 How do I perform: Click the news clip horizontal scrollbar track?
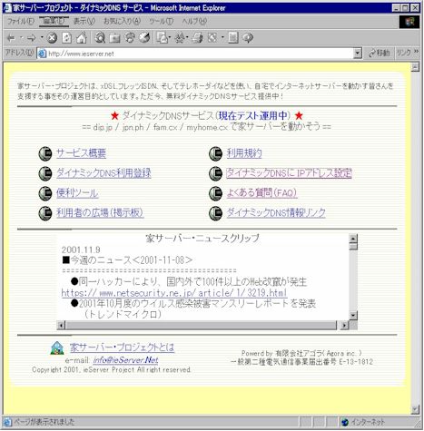coord(202,326)
